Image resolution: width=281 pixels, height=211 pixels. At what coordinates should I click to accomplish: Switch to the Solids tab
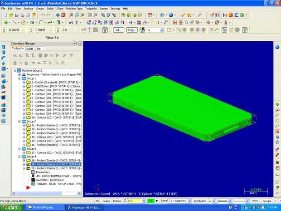coord(29,49)
